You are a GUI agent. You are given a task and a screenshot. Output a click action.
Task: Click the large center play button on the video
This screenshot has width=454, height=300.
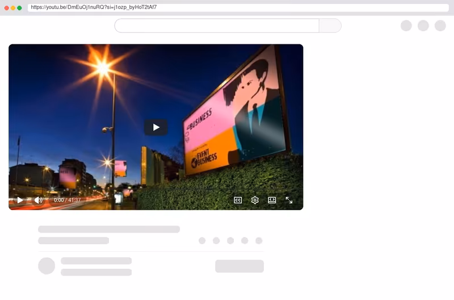[x=155, y=127]
